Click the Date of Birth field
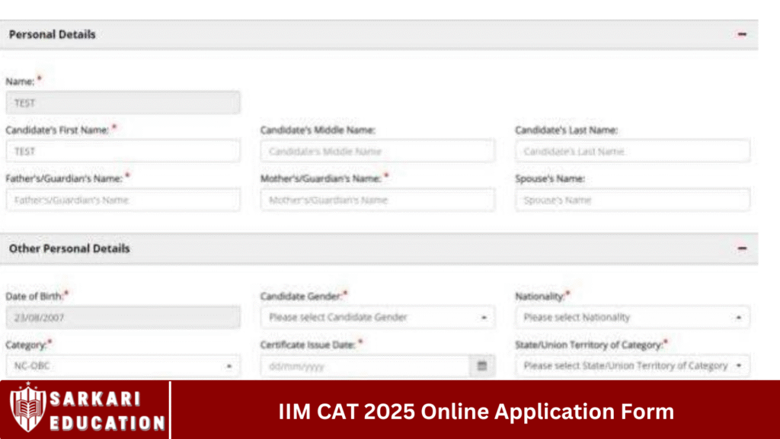This screenshot has height=439, width=780. [x=123, y=317]
